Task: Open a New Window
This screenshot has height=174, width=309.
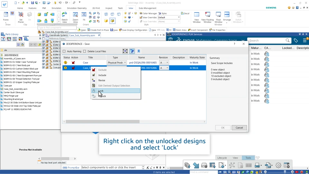Action: [x=197, y=17]
